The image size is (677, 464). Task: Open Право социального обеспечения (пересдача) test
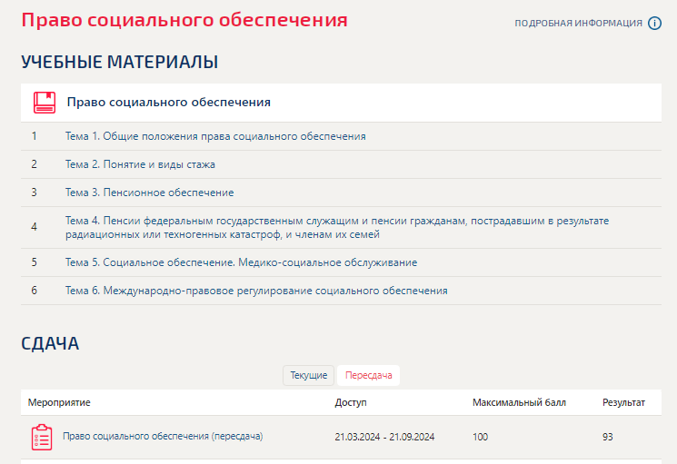[x=163, y=436]
